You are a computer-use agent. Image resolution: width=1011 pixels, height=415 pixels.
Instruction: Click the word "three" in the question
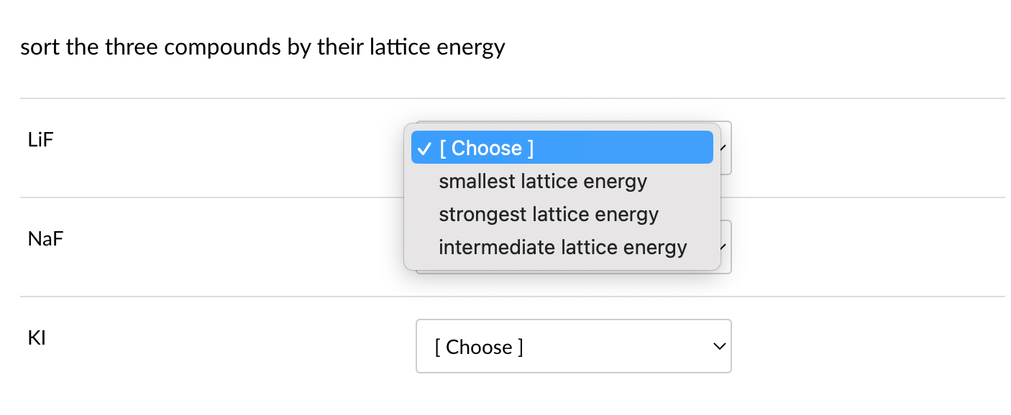(130, 48)
